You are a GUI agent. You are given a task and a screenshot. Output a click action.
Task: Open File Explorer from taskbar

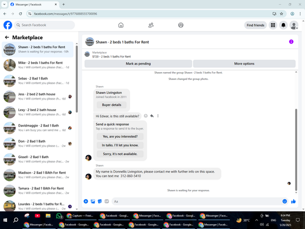point(48,216)
